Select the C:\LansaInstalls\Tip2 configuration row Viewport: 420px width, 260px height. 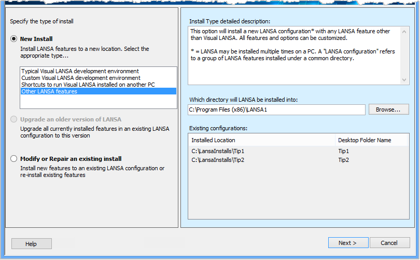218,160
